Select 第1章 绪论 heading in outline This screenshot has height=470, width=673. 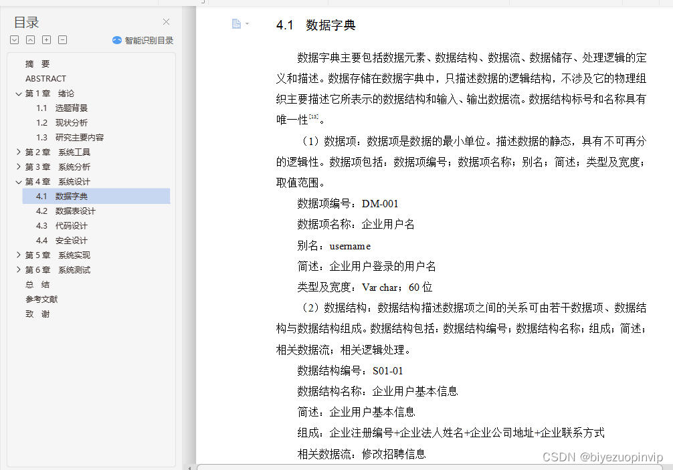pyautogui.click(x=50, y=94)
